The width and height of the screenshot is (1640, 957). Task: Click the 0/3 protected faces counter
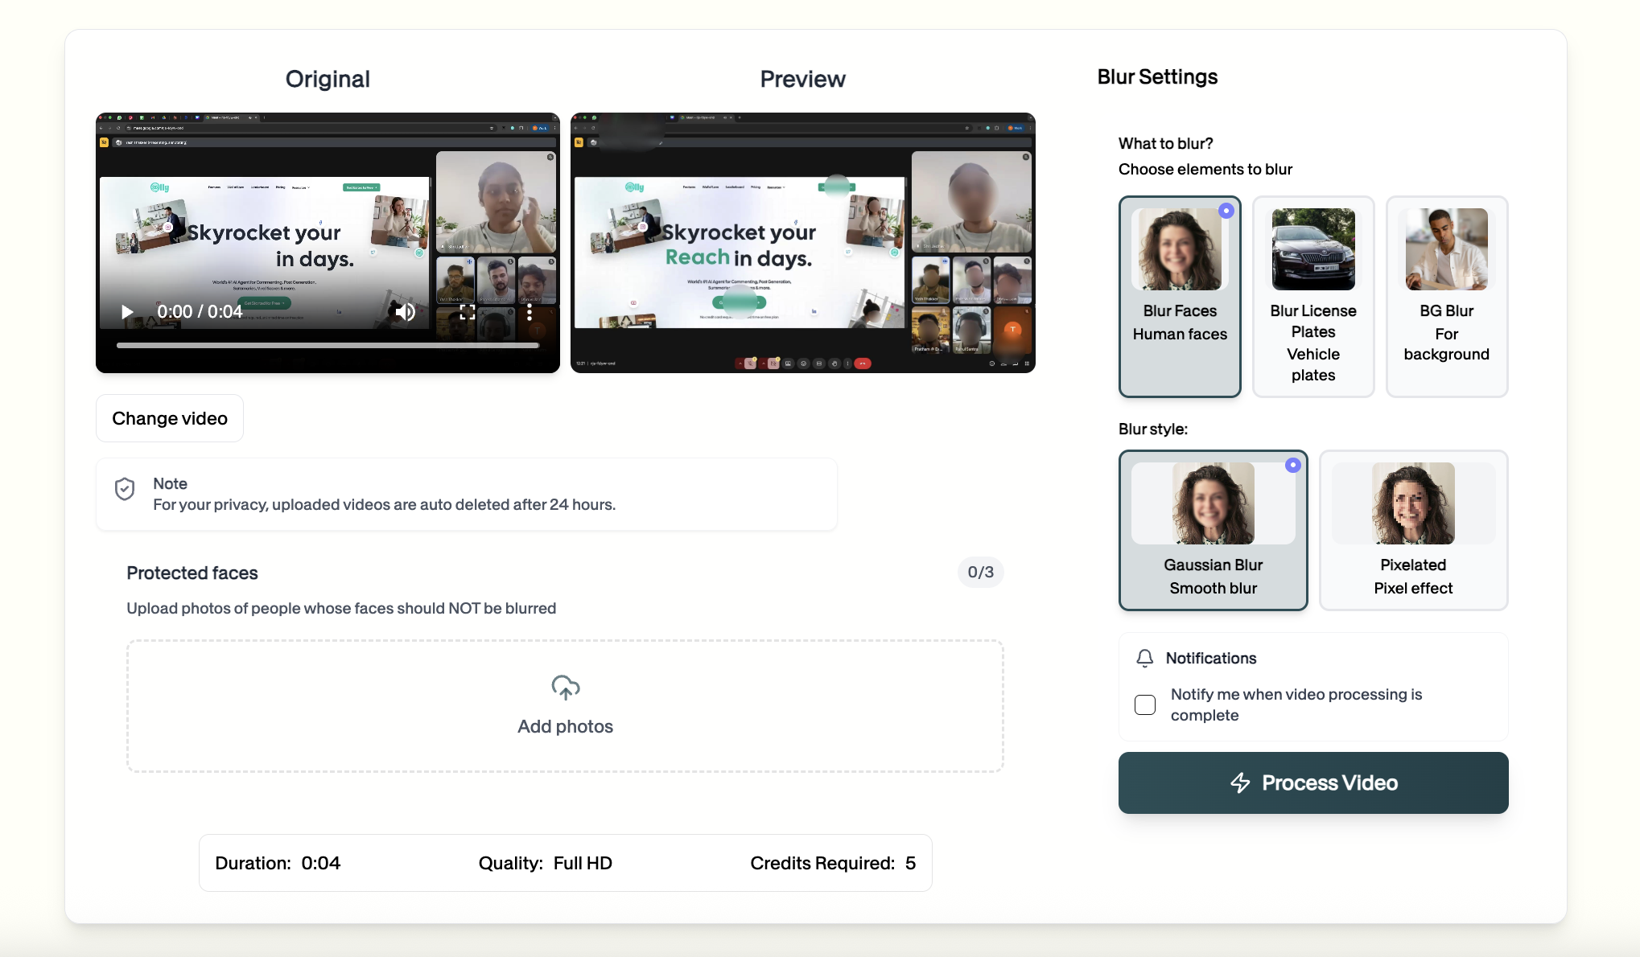979,573
